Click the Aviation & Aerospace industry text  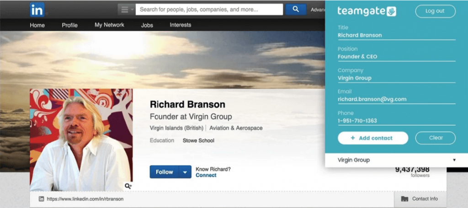point(236,128)
